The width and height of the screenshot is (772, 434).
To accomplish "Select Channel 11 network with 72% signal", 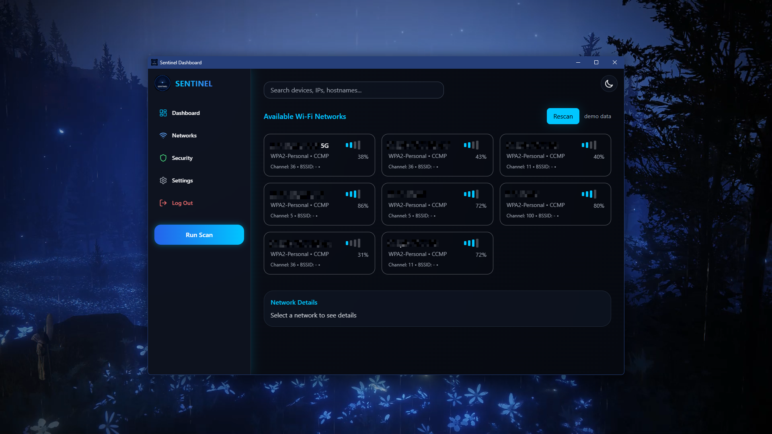I will tap(437, 253).
